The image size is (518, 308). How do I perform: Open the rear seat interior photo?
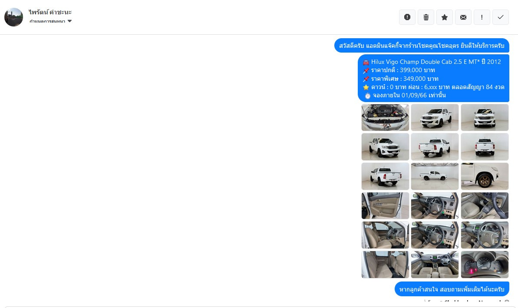[x=385, y=265]
